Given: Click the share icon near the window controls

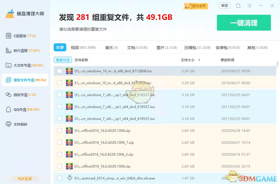Looking at the screenshot, I should [x=238, y=6].
